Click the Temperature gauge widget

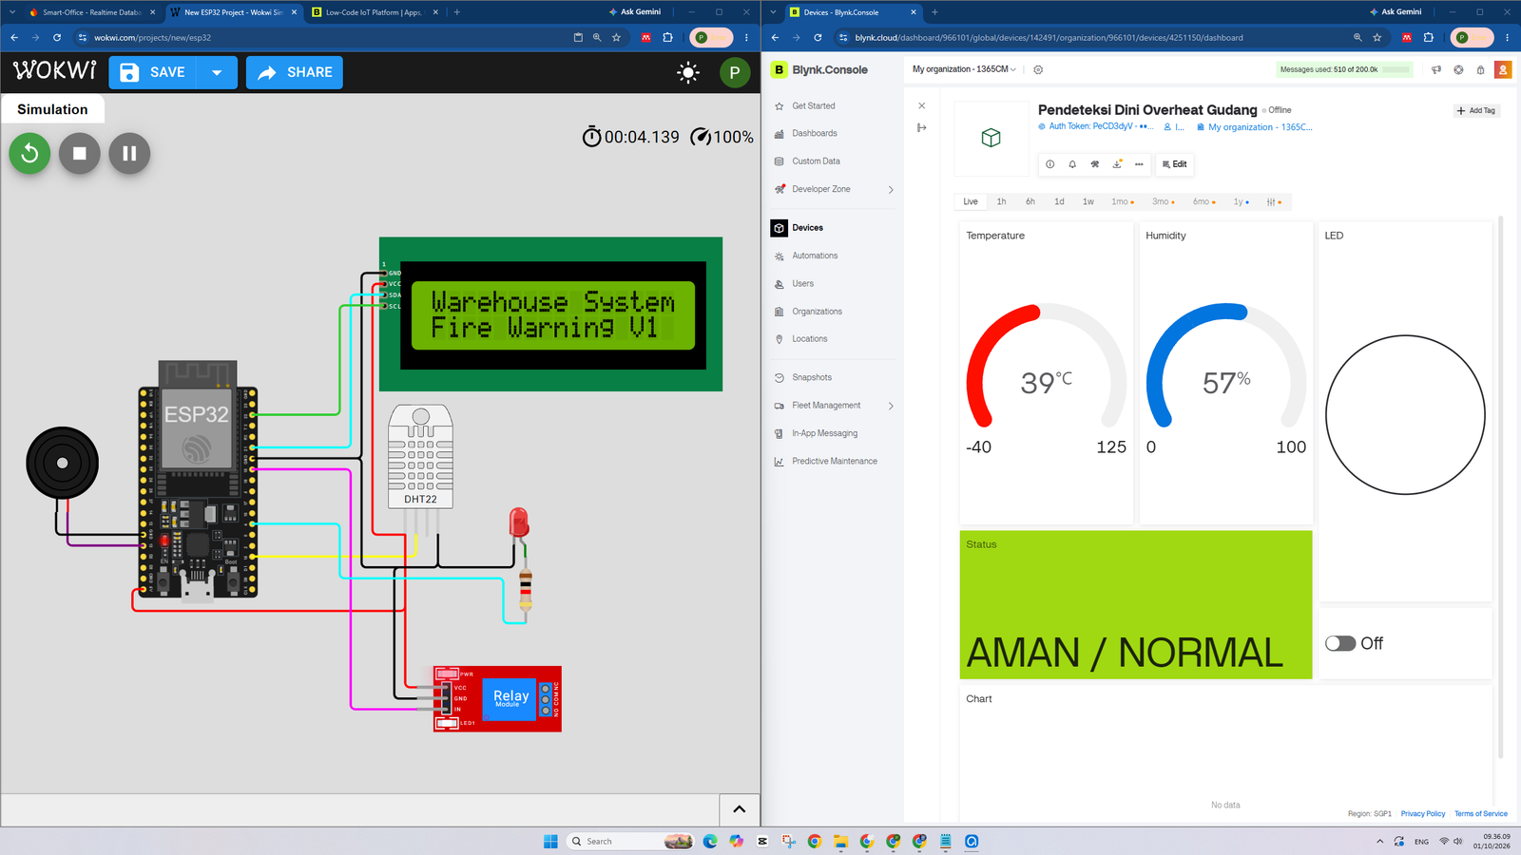click(x=1046, y=373)
